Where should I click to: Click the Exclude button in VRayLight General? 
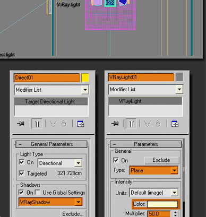[x=162, y=160]
